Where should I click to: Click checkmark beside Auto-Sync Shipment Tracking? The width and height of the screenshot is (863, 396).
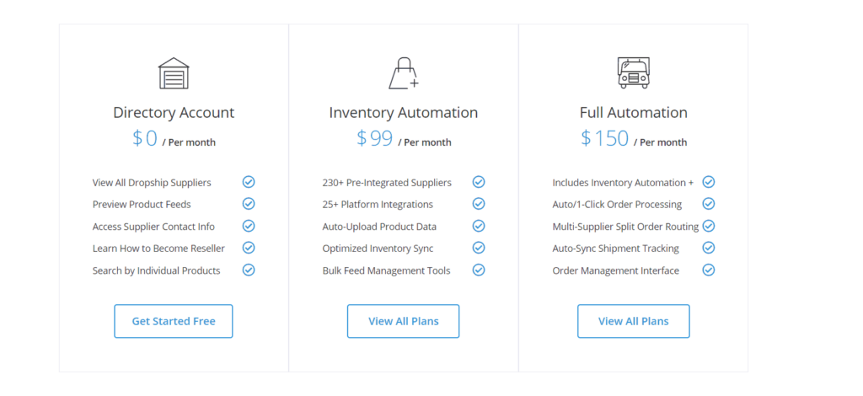click(x=709, y=248)
